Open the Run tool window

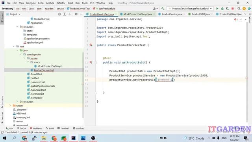pyautogui.click(x=9, y=129)
